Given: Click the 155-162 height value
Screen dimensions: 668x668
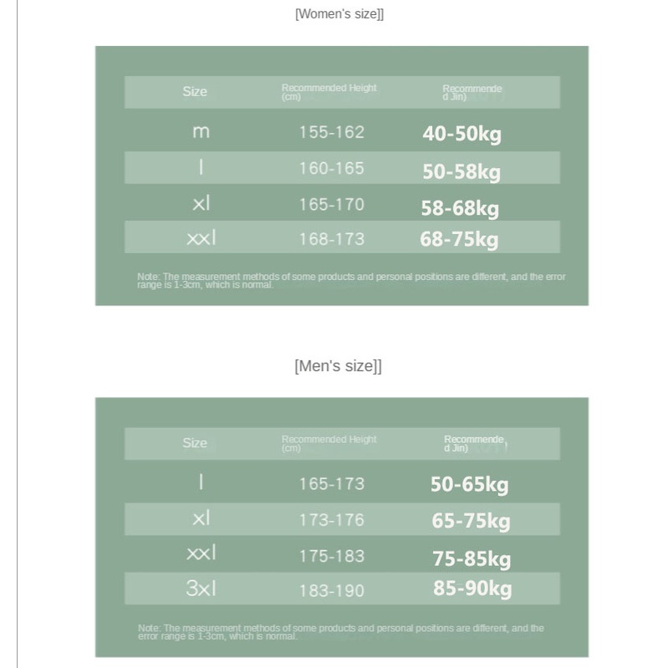Looking at the screenshot, I should tap(332, 132).
